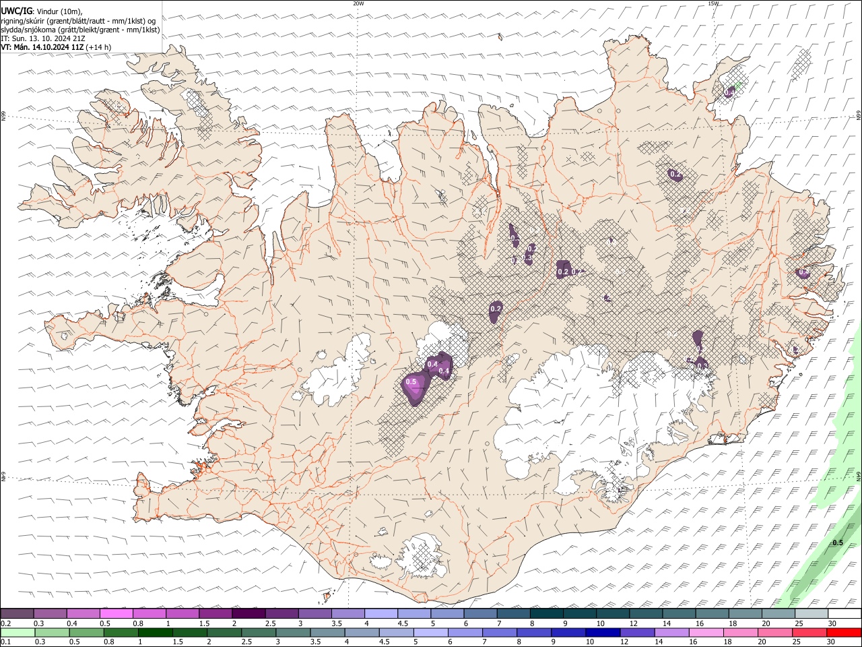Viewport: 862px width, 647px height.
Task: Click the '25' value label in the top legend row
Action: (799, 623)
